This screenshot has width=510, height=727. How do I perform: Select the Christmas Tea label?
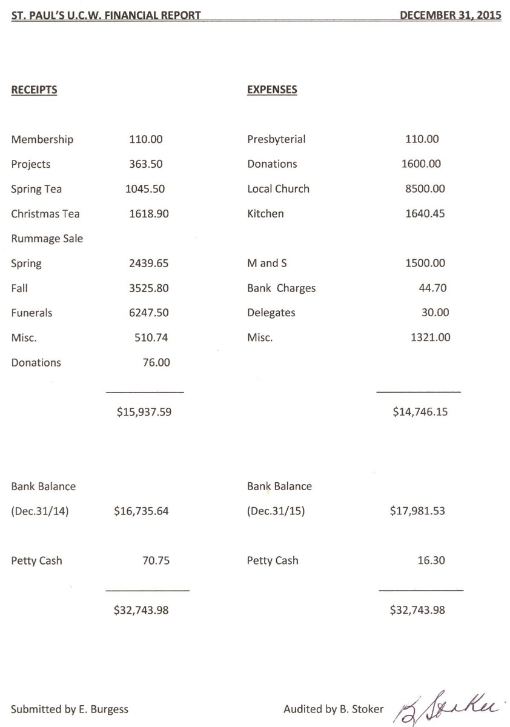coord(45,214)
